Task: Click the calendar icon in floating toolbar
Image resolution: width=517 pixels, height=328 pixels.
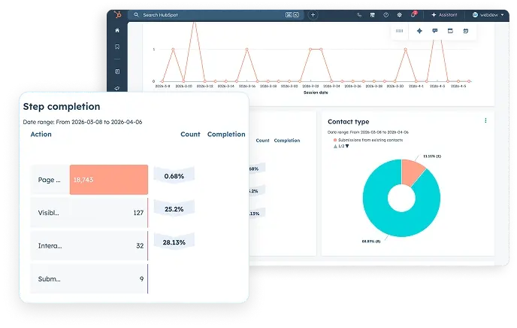Action: (x=466, y=31)
